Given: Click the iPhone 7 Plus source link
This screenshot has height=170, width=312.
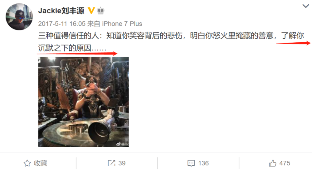Looking at the screenshot, I should 122,24.
